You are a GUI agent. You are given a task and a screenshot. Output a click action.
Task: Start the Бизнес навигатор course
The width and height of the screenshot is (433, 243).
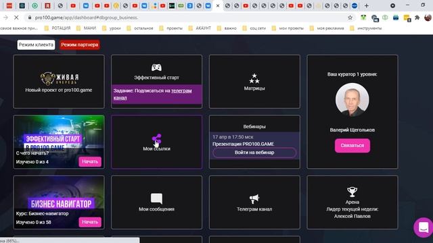click(90, 222)
